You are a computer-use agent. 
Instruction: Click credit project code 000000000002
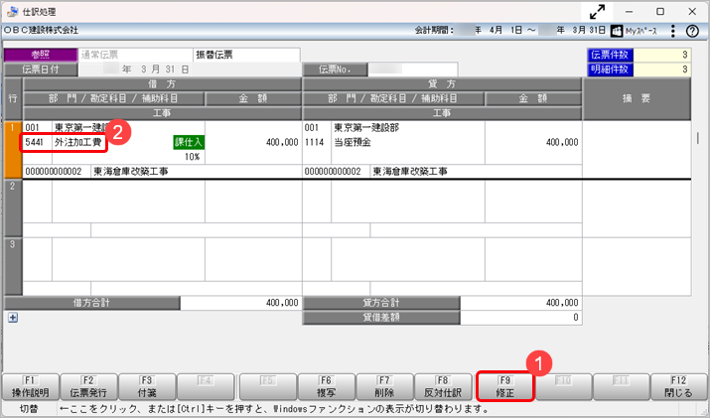[333, 171]
